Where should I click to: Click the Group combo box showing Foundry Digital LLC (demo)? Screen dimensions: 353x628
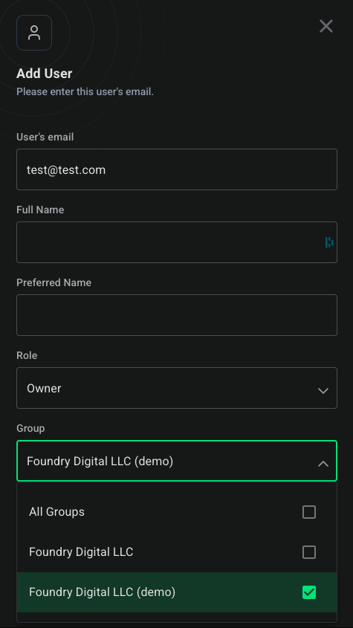click(x=177, y=461)
